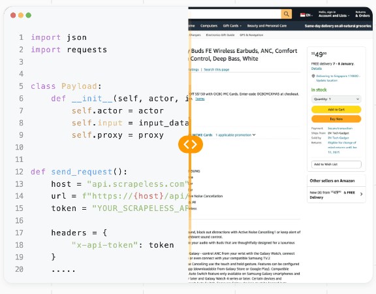Open the EN language flag selector
Image resolution: width=376 pixels, height=294 pixels.
pos(306,15)
